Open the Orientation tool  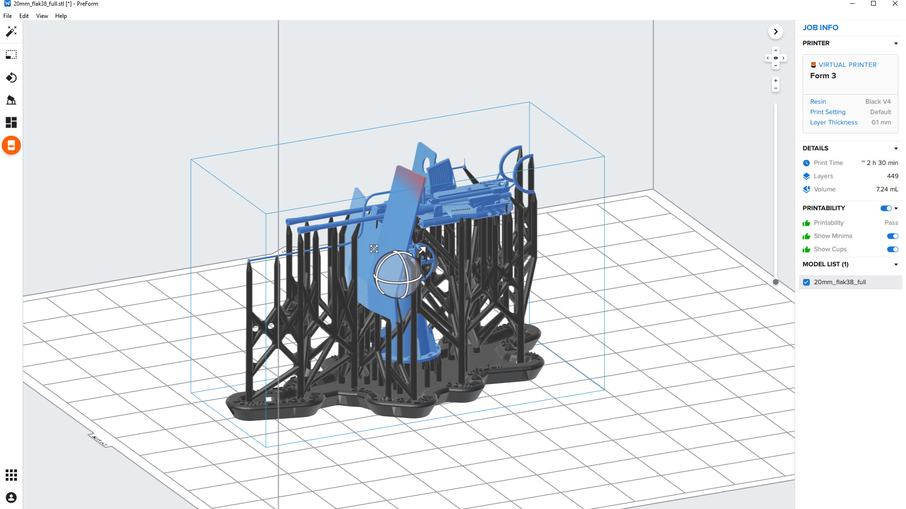[x=11, y=77]
